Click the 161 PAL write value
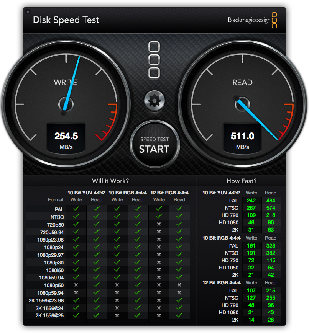309x333 pixels. pos(251,246)
